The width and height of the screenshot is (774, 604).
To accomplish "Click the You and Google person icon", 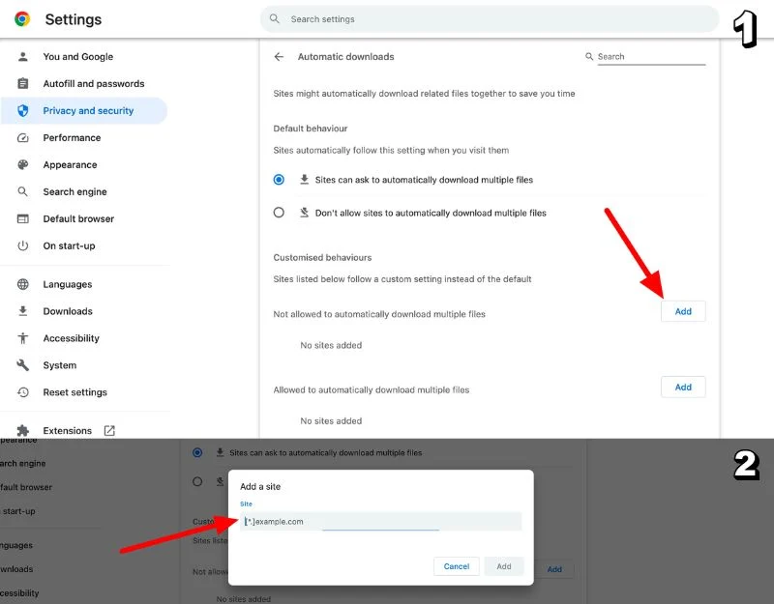I will point(22,57).
